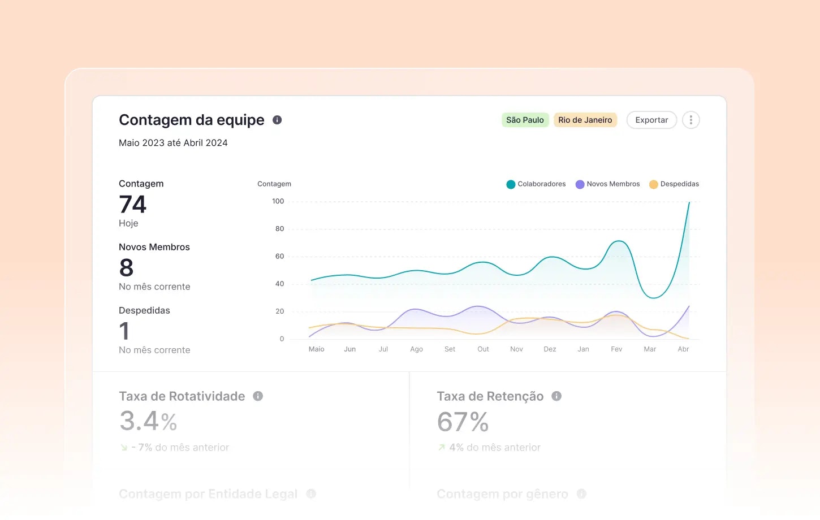Viewport: 820px width, 520px height.
Task: Select the Rio de Janeiro location tag
Action: tap(585, 120)
